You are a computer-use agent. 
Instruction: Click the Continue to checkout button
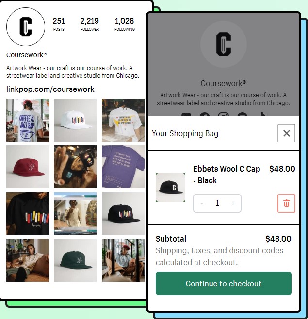coord(224,284)
